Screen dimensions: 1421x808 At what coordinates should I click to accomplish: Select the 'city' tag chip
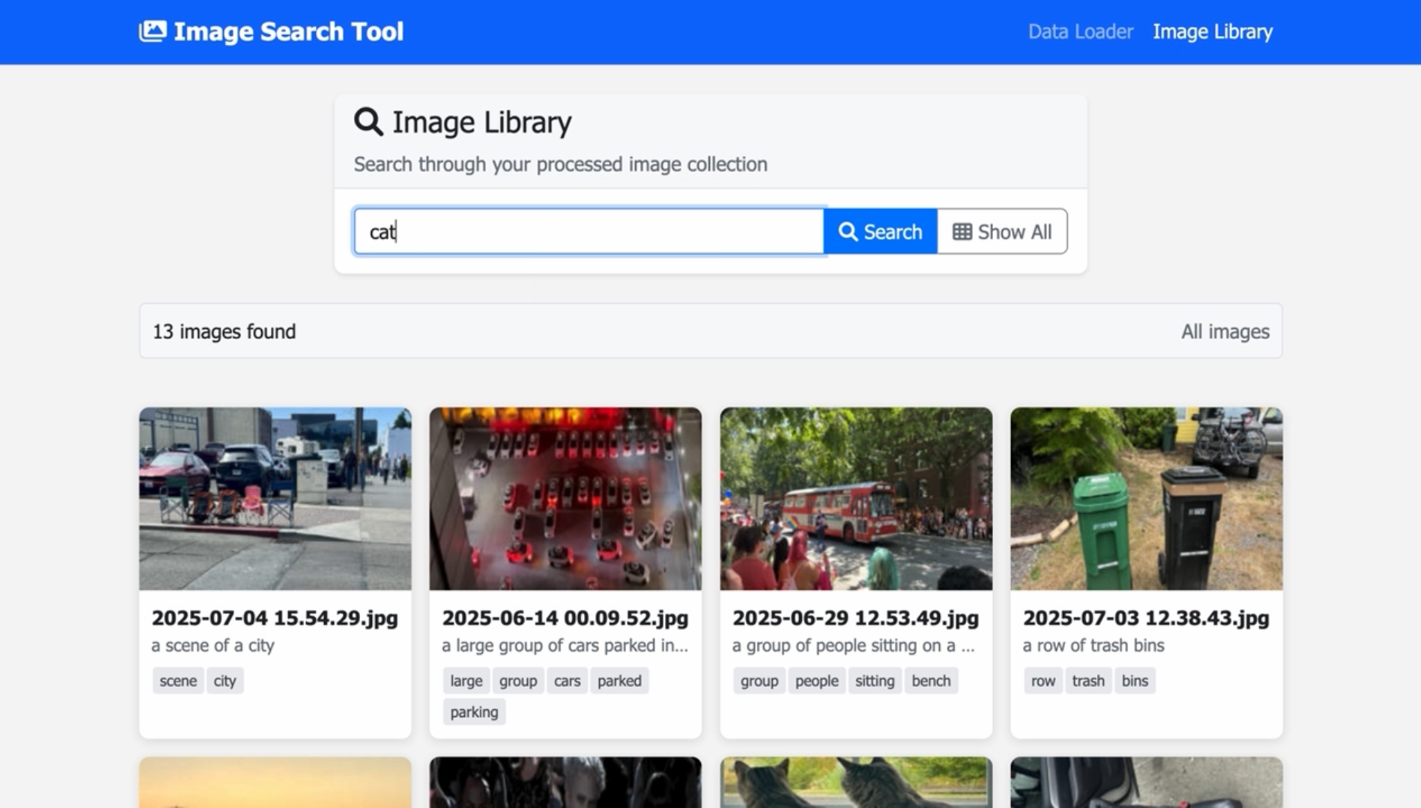click(225, 680)
